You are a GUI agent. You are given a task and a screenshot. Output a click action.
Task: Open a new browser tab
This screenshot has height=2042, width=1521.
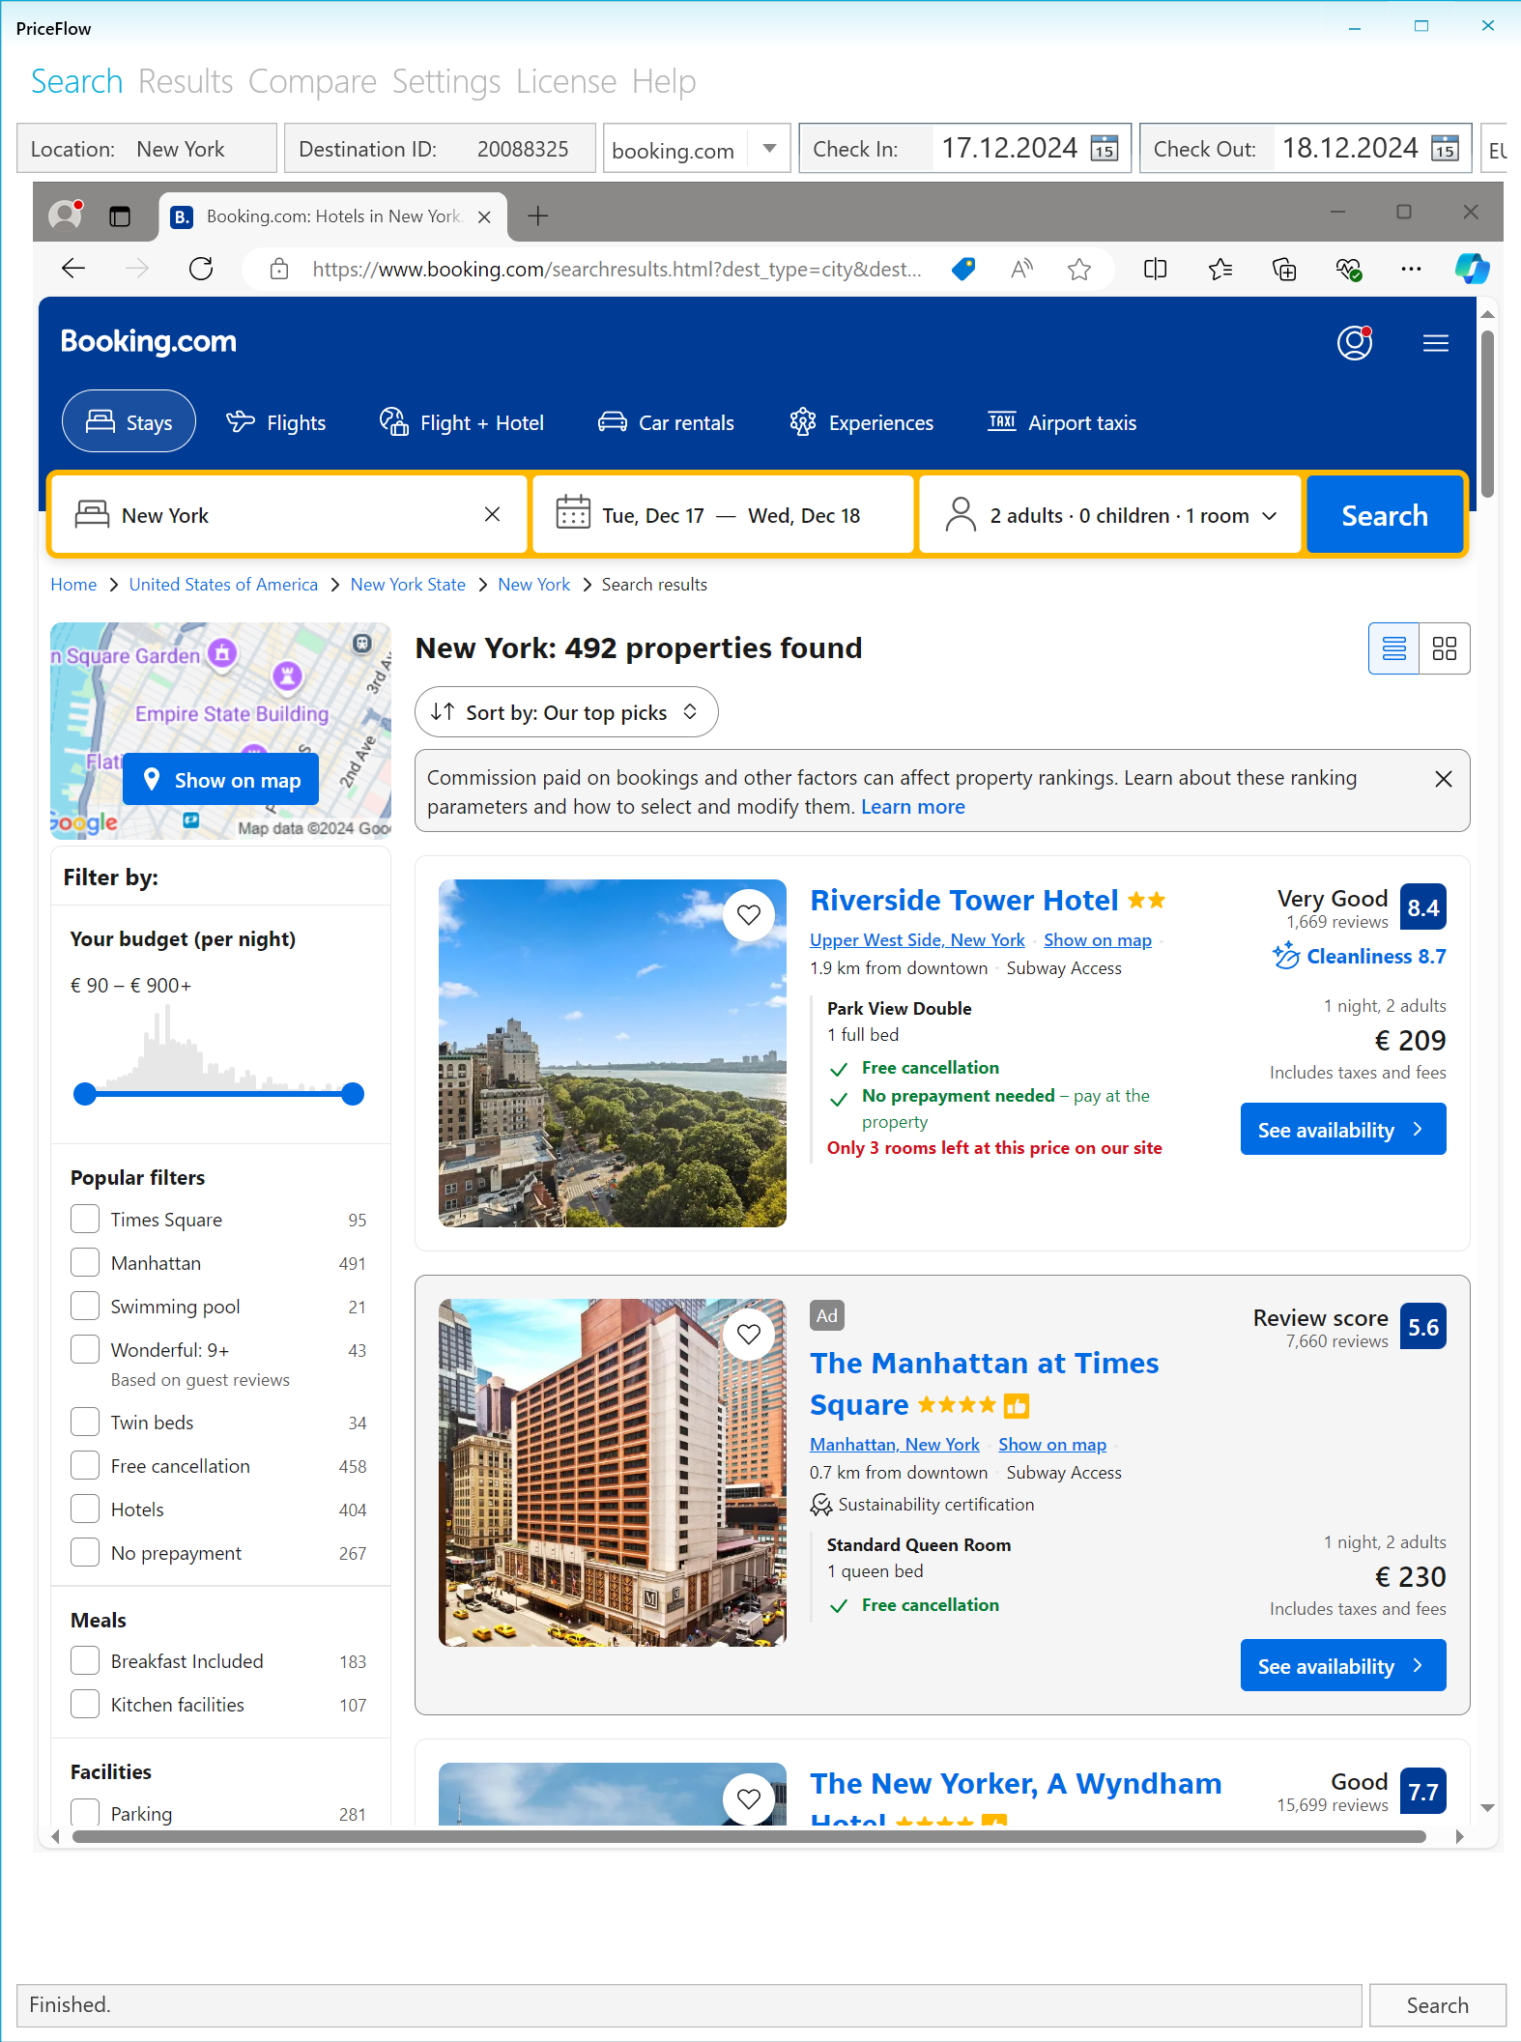538,216
